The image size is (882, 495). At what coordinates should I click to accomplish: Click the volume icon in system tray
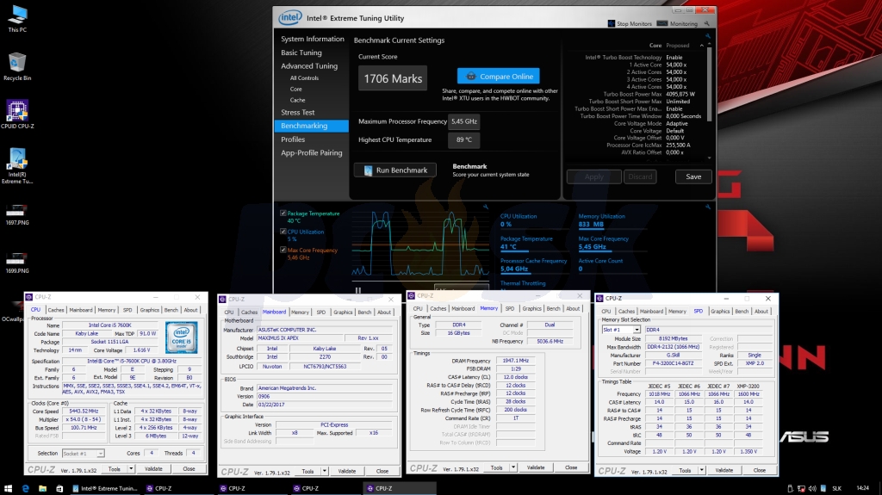812,488
